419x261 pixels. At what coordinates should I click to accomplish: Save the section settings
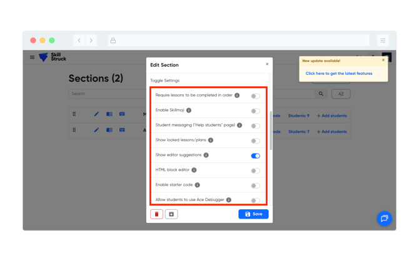click(253, 214)
